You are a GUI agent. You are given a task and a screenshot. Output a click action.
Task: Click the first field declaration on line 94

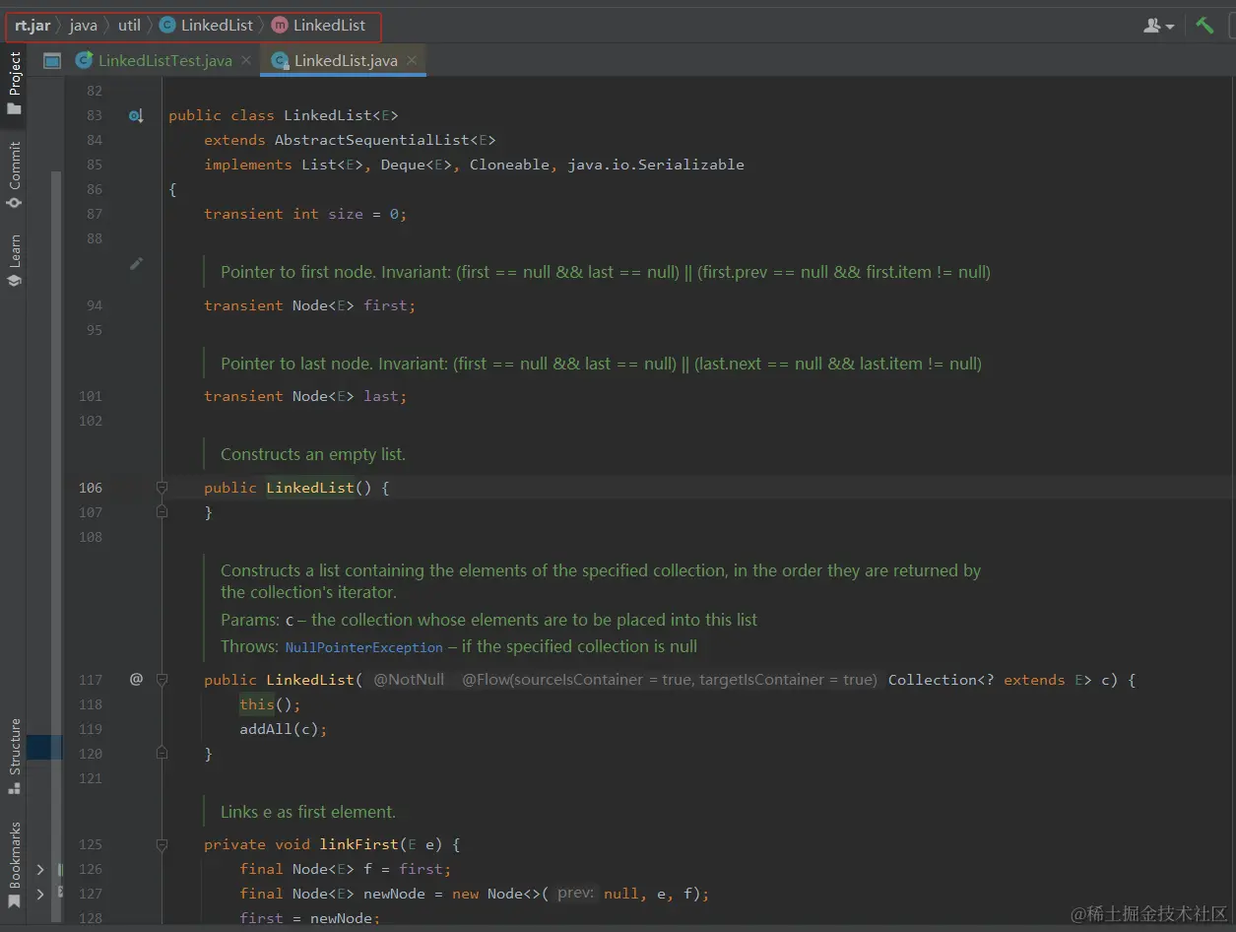point(385,305)
